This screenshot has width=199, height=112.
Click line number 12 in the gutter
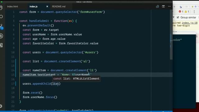tap(13, 61)
